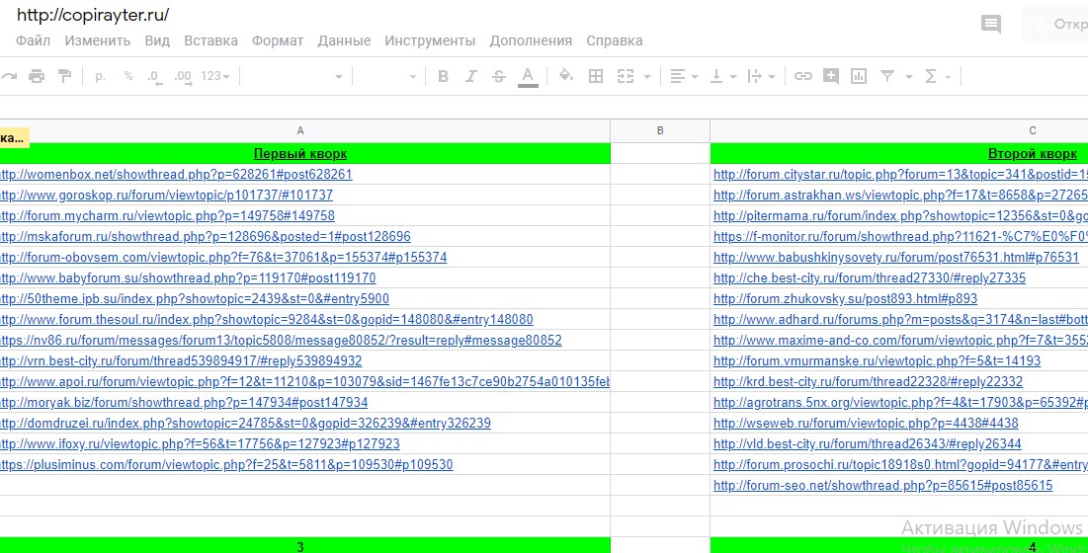Click the insert chart icon
Viewport: 1088px width, 553px height.
coord(859,76)
